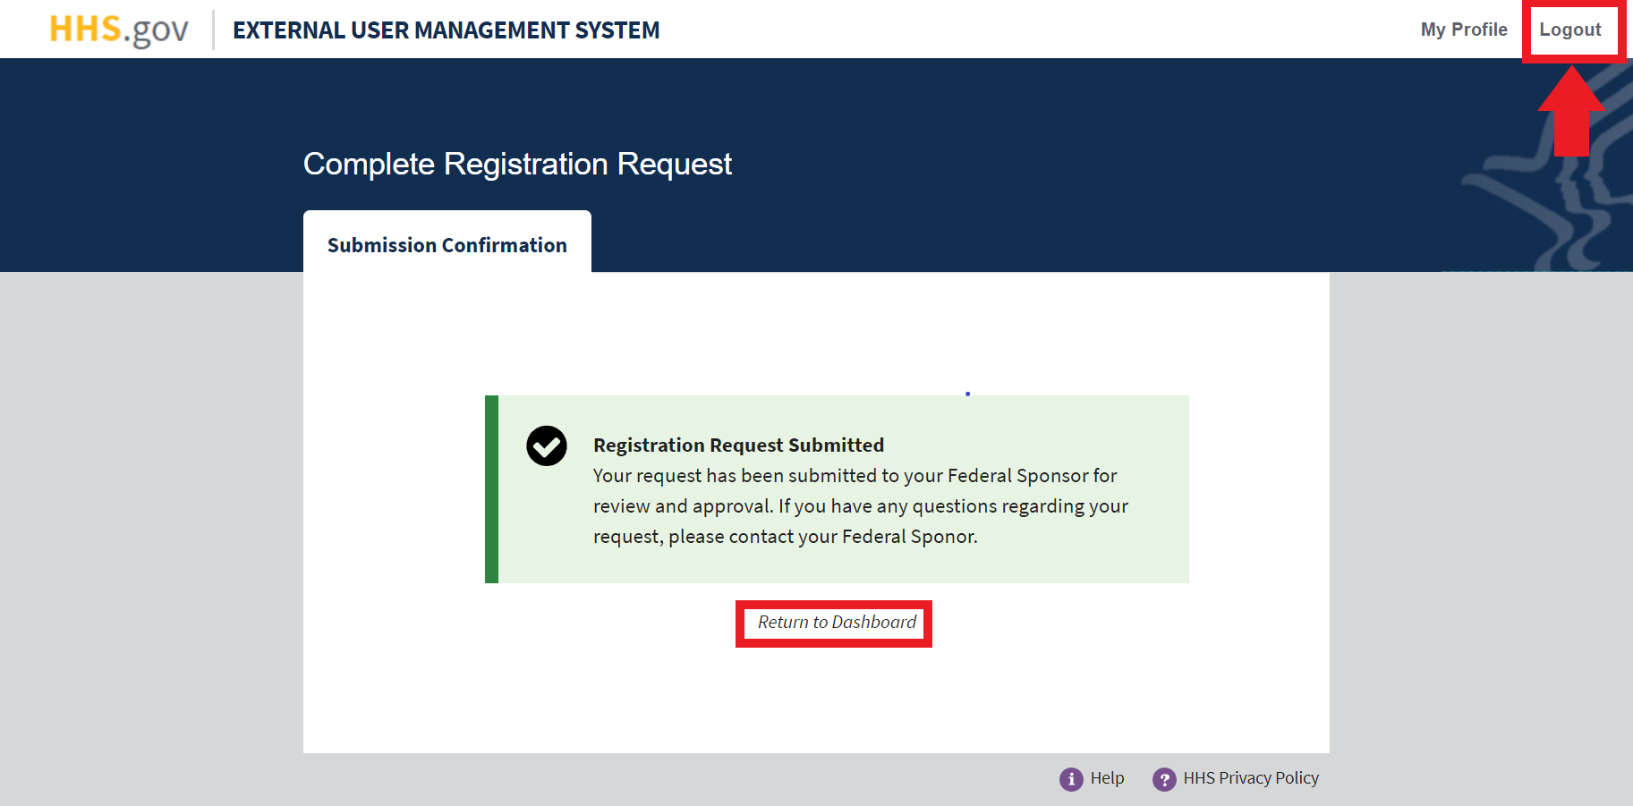Click the black checkmark success icon
The height and width of the screenshot is (806, 1633).
click(546, 445)
